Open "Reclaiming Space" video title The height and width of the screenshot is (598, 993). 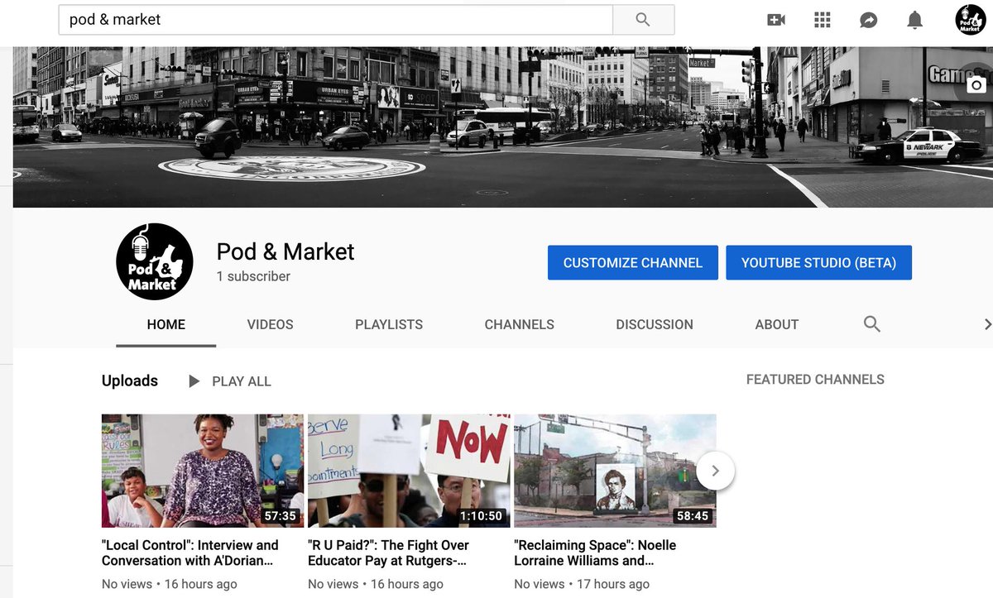596,553
